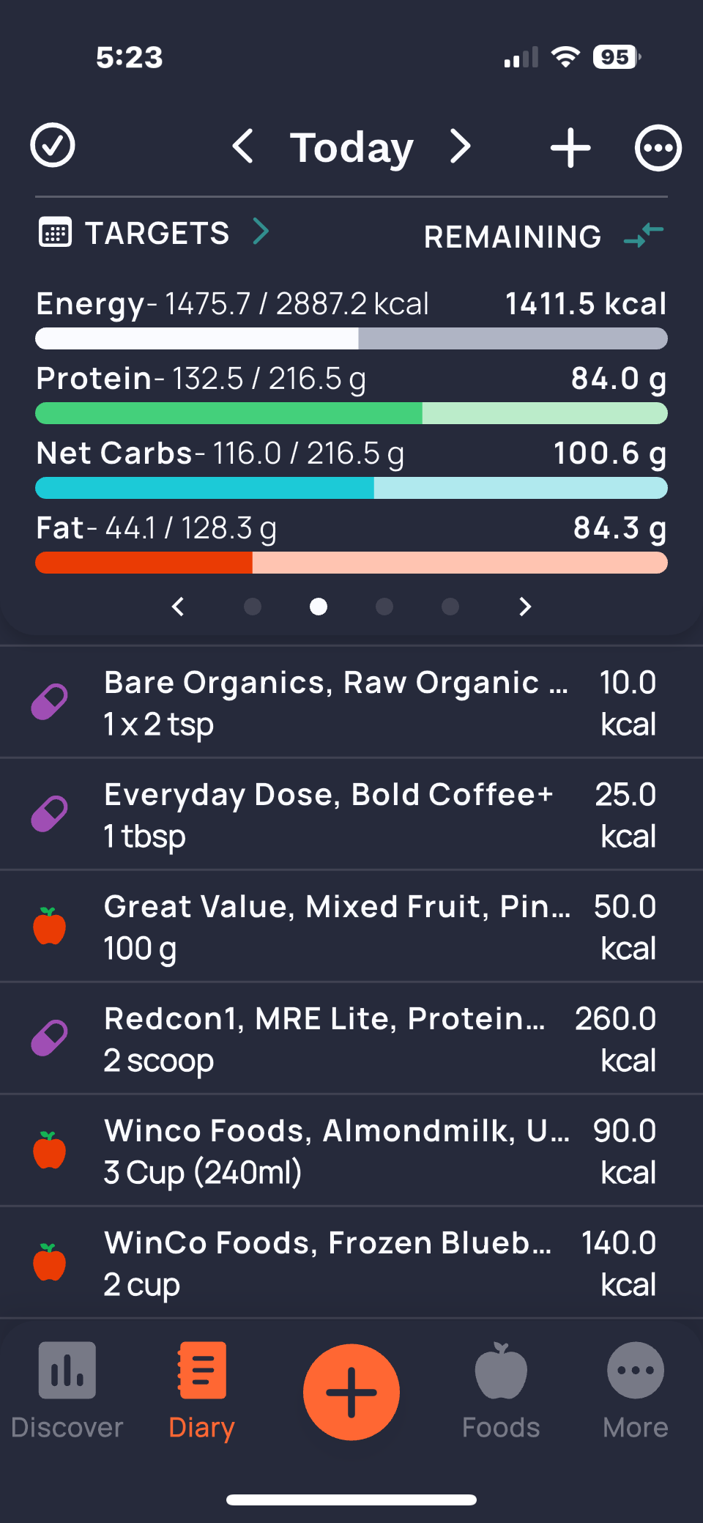Select the first page indicator dot
Screen dimensions: 703x1523
tap(253, 607)
